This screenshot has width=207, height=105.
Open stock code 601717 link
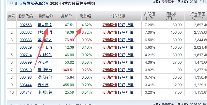(26, 92)
